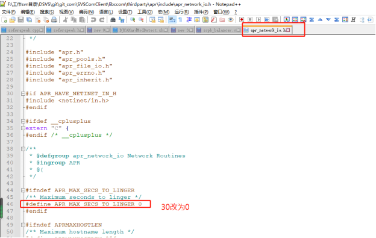Image resolution: width=376 pixels, height=238 pixels.
Task: Run macro multiple times icon
Action: (x=267, y=20)
